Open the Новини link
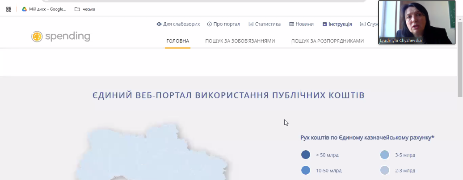 tap(304, 24)
